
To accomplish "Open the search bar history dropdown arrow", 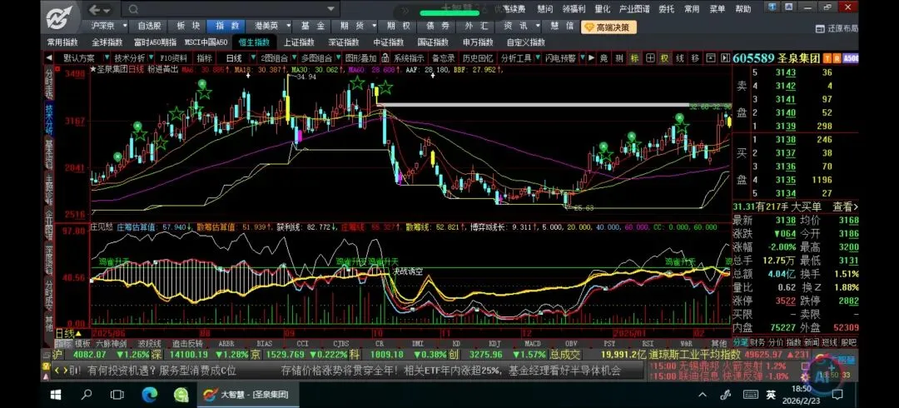I will 330,10.
